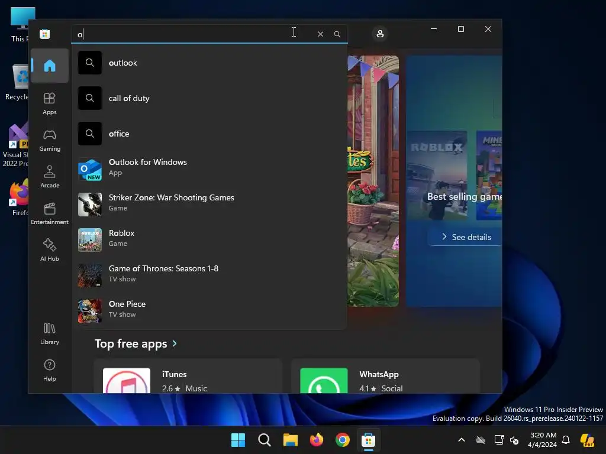
Task: Open the Apps section in the sidebar
Action: tap(50, 103)
